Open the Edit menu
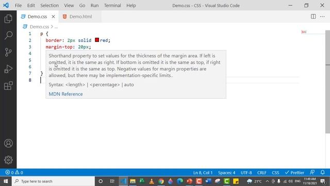 (x=31, y=6)
